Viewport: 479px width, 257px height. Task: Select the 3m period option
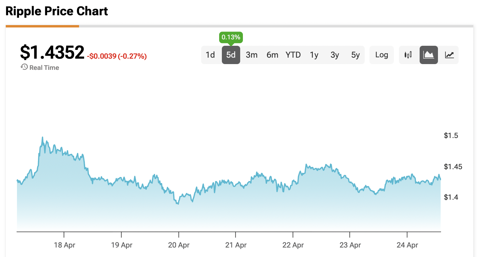point(251,55)
